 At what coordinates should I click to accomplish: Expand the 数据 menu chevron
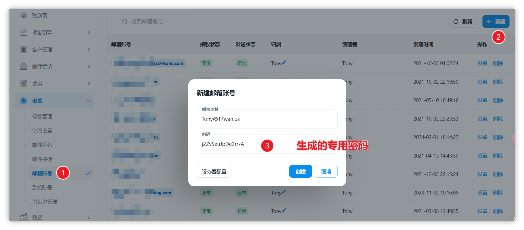pyautogui.click(x=89, y=217)
